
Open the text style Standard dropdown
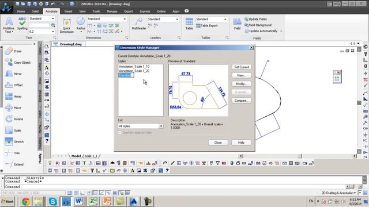[53, 18]
